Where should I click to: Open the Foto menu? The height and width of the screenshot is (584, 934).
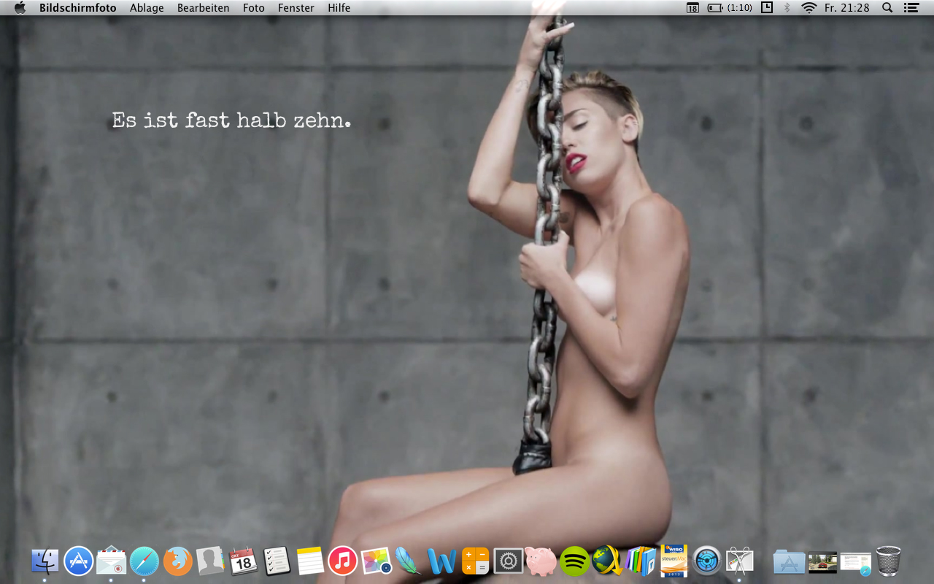[x=254, y=8]
